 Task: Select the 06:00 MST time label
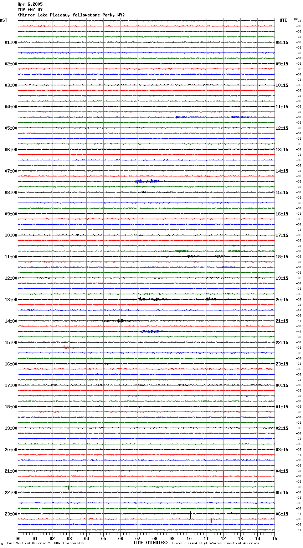click(x=11, y=150)
